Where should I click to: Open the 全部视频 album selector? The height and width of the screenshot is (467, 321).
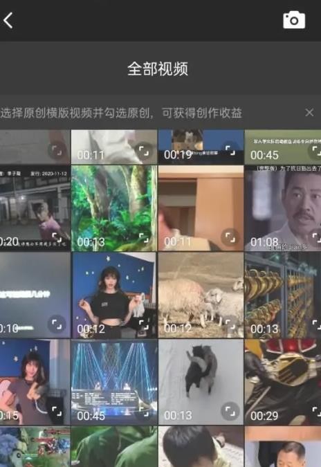(158, 68)
